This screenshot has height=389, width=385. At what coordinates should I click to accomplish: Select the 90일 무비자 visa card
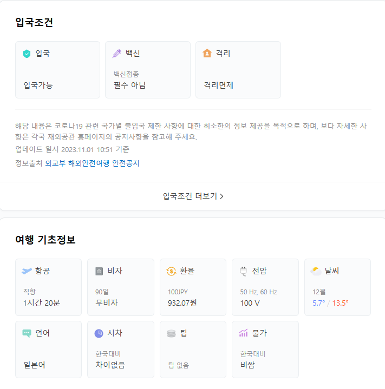[x=121, y=287]
